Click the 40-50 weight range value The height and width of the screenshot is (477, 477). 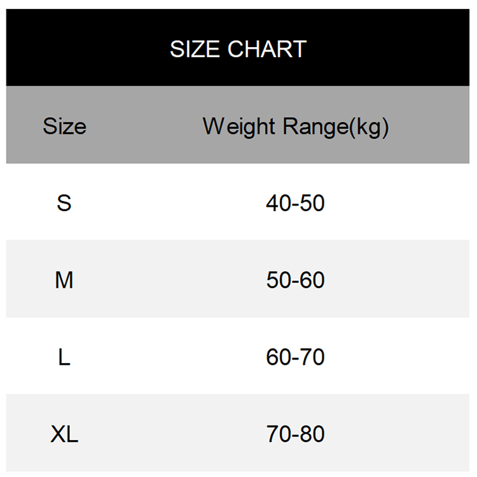pyautogui.click(x=295, y=203)
